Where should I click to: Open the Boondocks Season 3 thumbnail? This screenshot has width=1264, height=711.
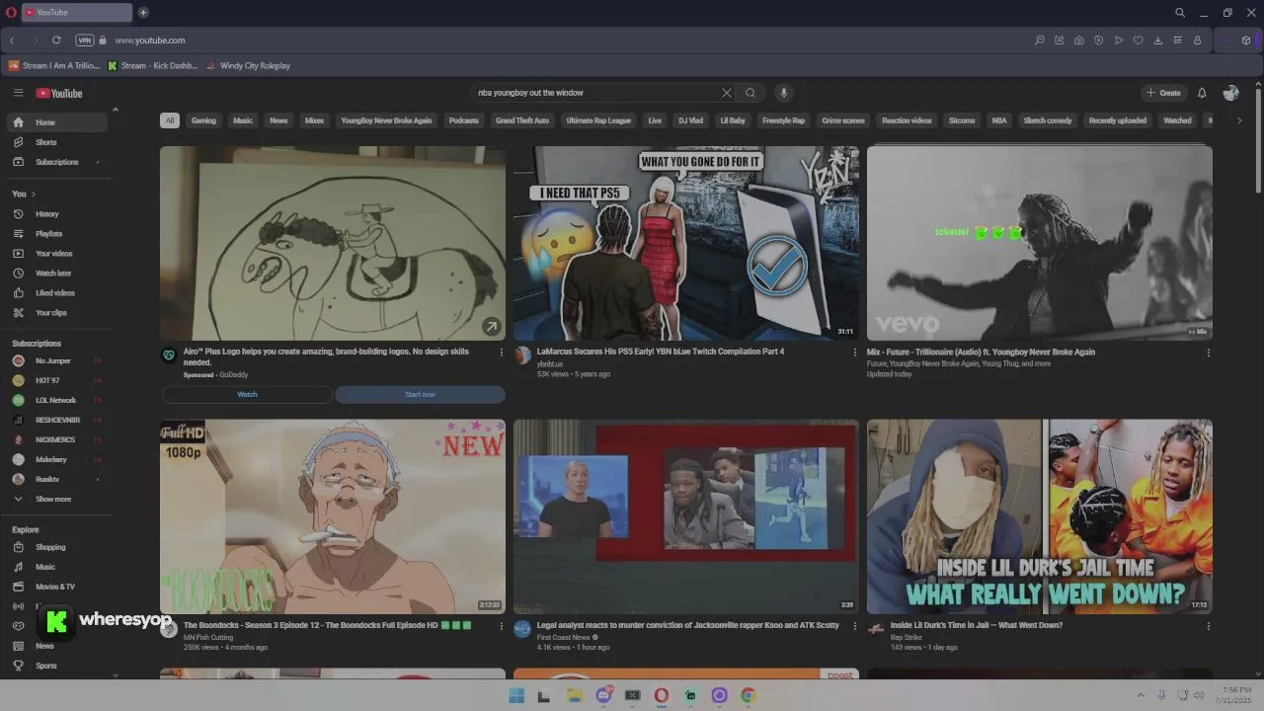click(333, 516)
